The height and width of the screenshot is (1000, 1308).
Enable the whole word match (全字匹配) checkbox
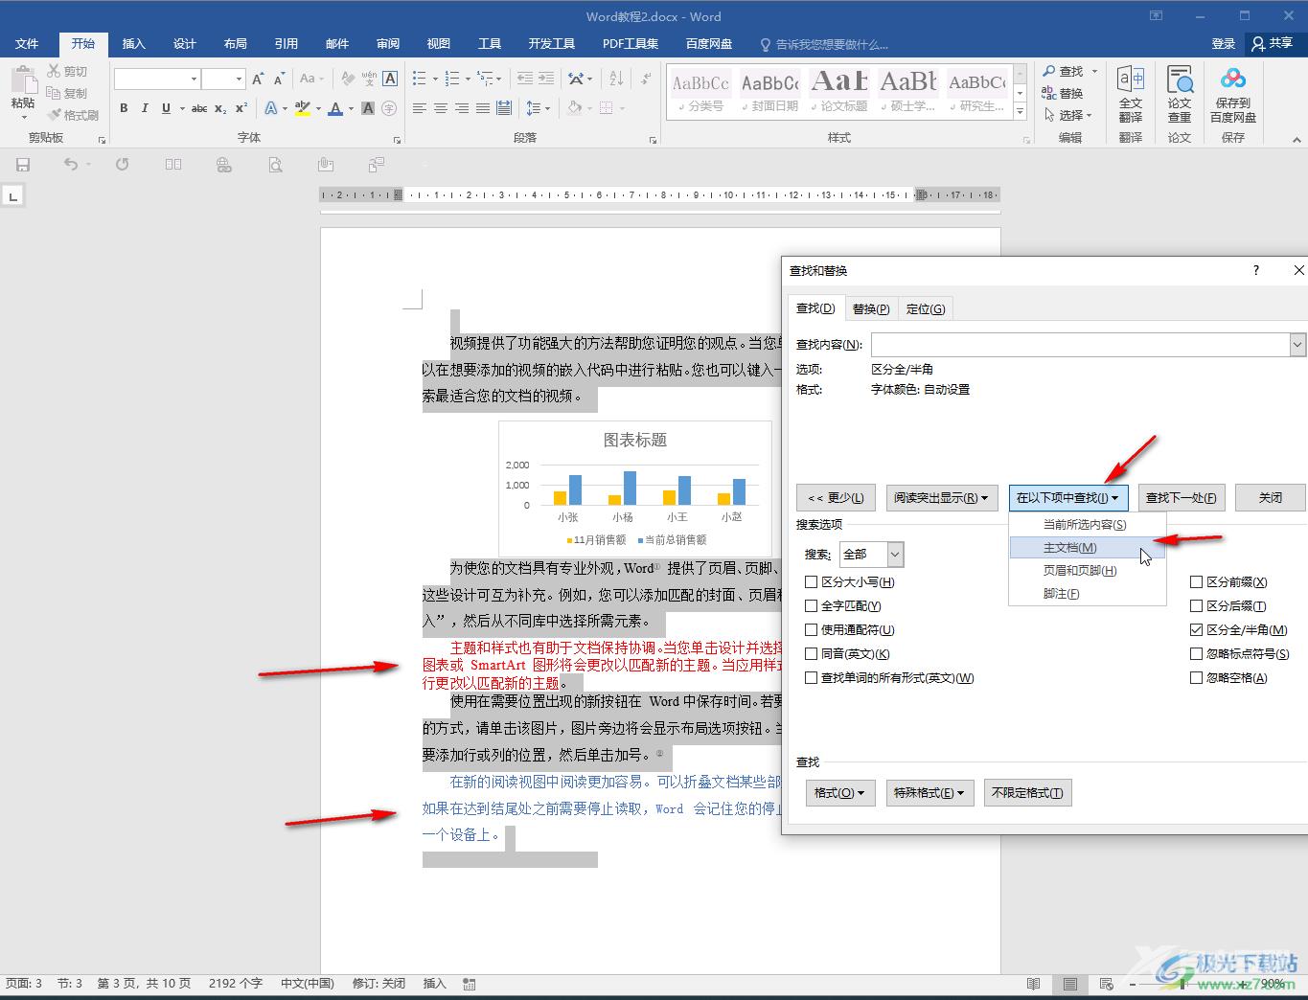coord(812,605)
